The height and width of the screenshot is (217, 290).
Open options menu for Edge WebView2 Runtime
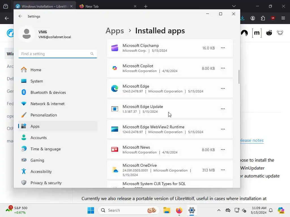click(x=223, y=129)
